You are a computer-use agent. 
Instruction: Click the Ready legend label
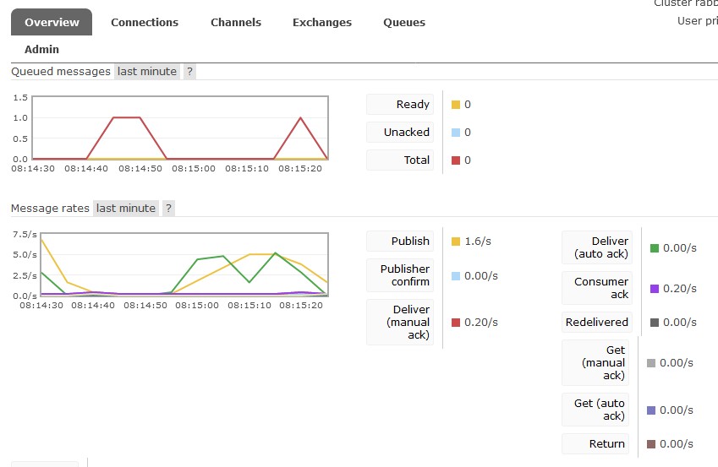pos(400,104)
